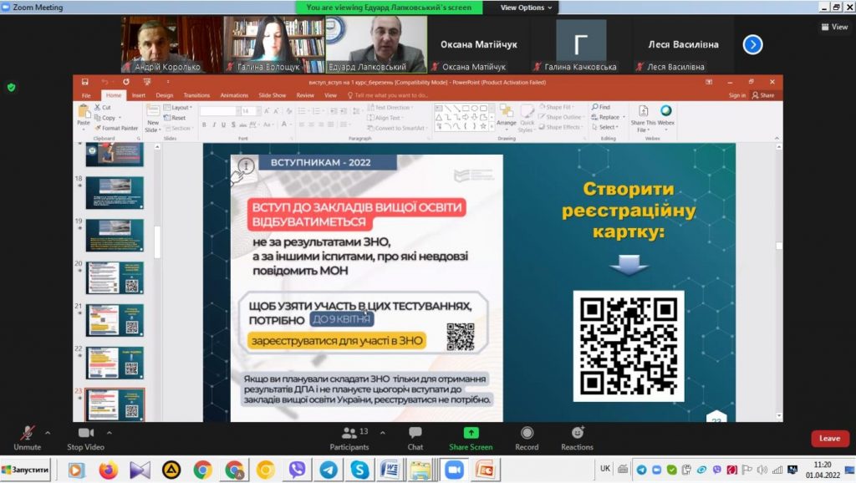Switch the View layout button
The image size is (856, 483).
click(x=833, y=27)
